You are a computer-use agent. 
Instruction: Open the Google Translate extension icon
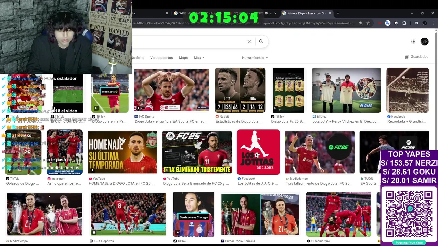coord(388,23)
